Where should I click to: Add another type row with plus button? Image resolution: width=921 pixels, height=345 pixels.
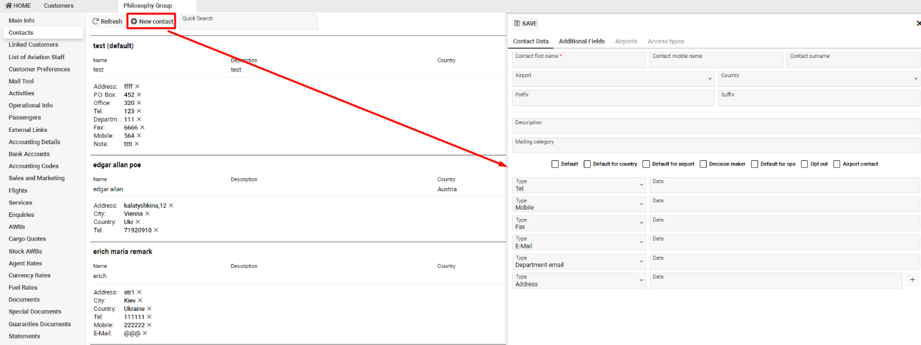(913, 280)
